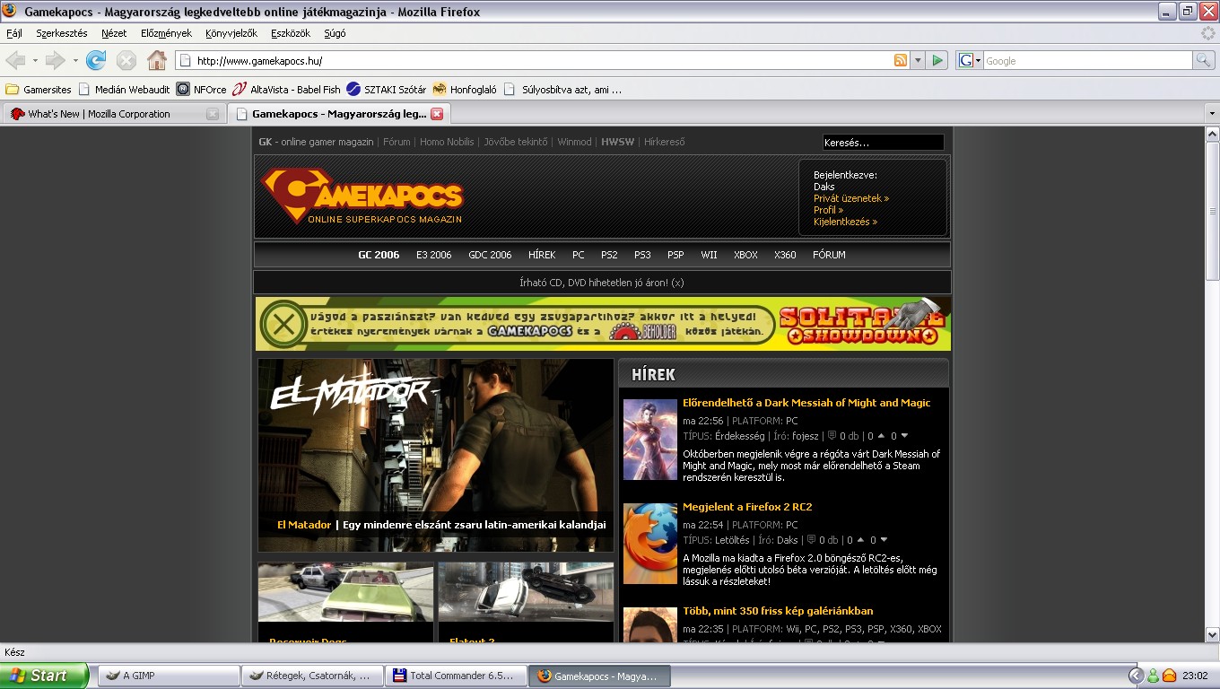Open the PS3 section in site navigation
Screen dimensions: 1220x689
pos(642,255)
